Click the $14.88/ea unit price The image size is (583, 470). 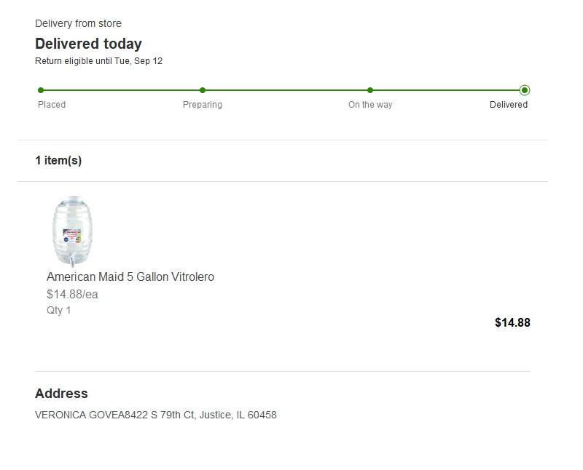click(x=72, y=295)
